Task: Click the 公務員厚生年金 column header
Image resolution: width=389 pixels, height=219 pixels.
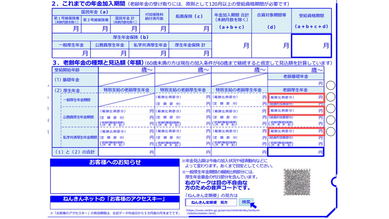Action: click(109, 45)
